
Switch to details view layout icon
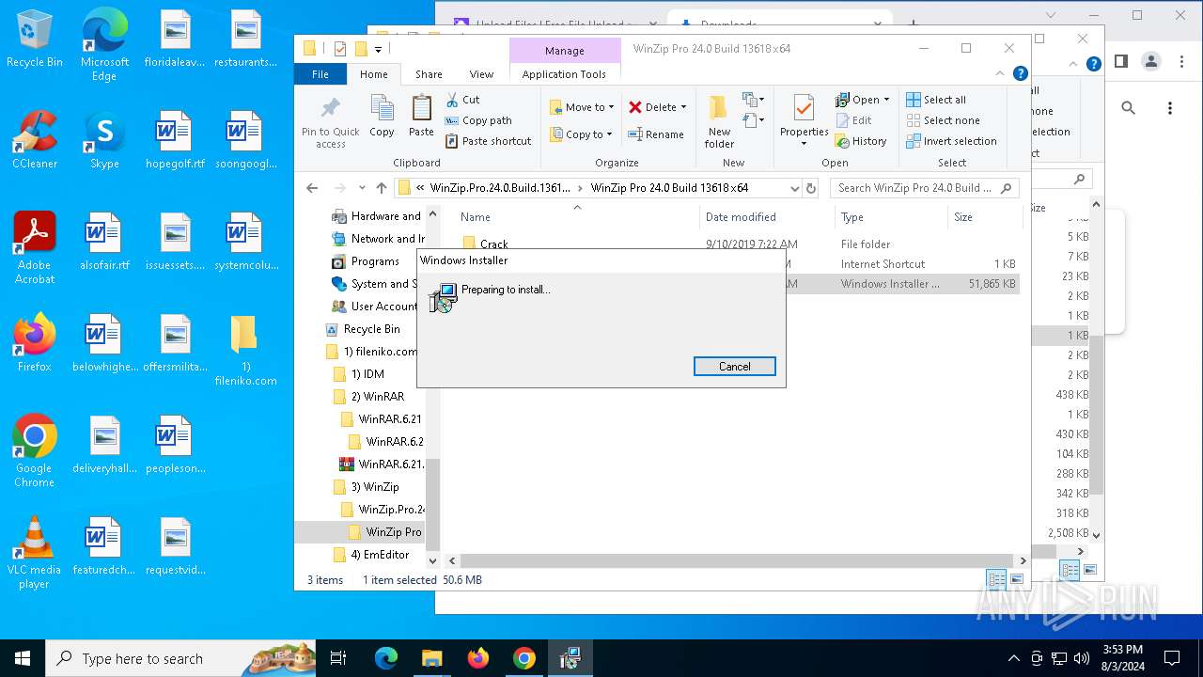996,579
